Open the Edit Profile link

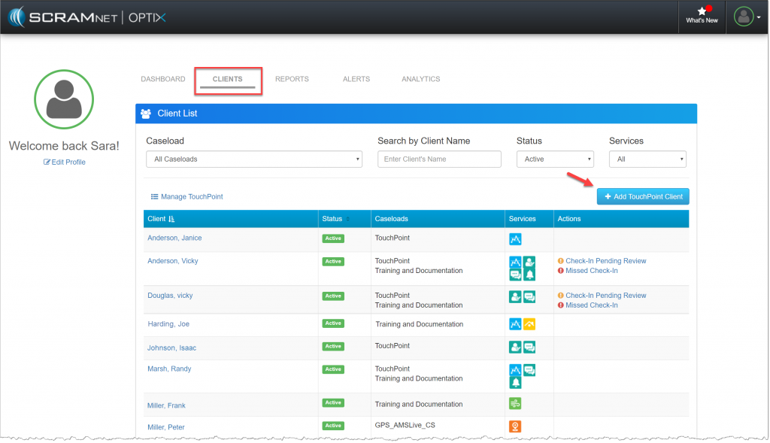pos(65,162)
